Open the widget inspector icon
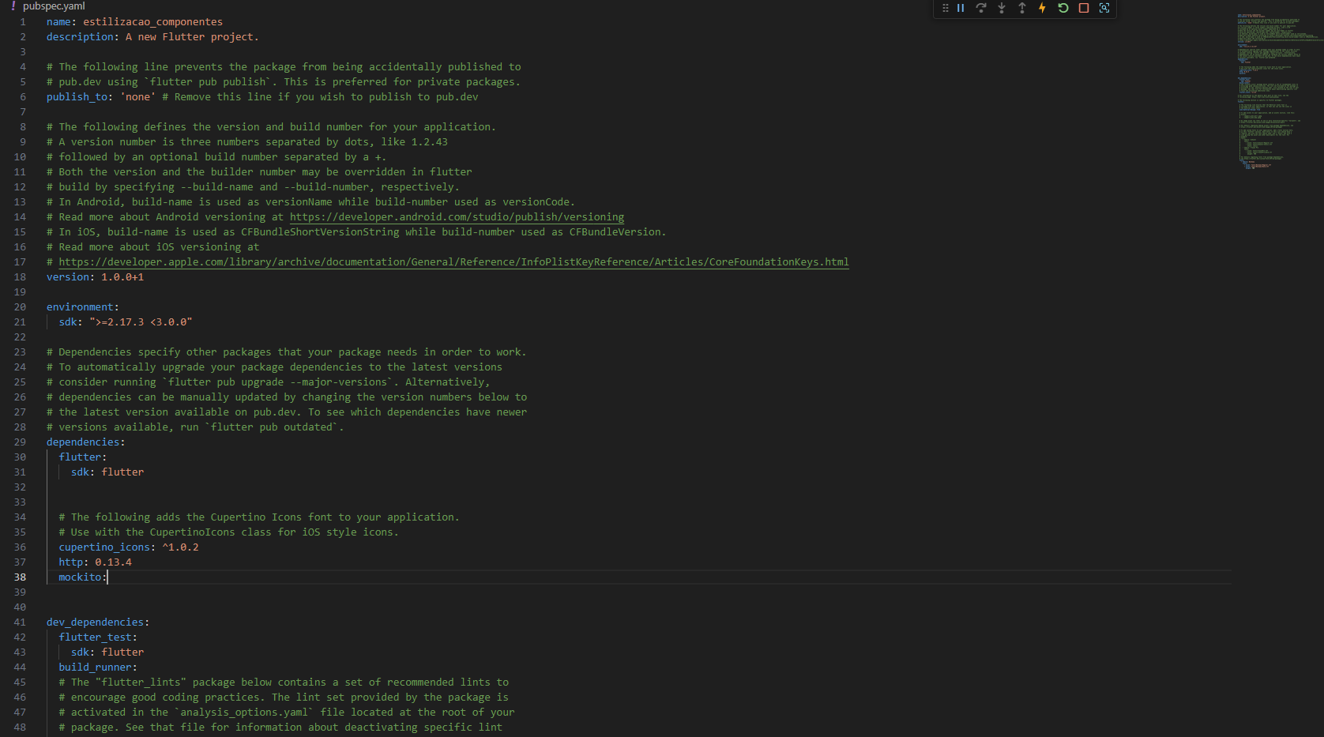Image resolution: width=1324 pixels, height=737 pixels. point(1104,8)
